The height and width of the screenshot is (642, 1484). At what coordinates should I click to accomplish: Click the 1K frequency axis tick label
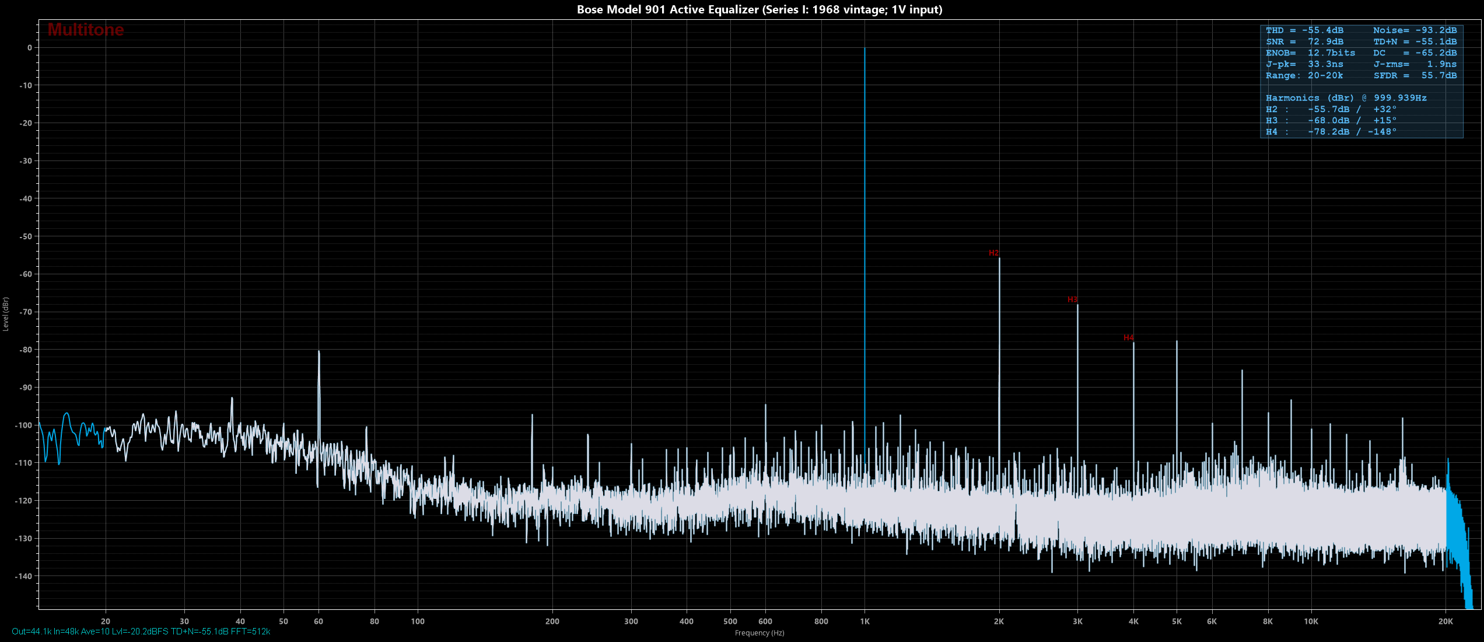pos(864,622)
